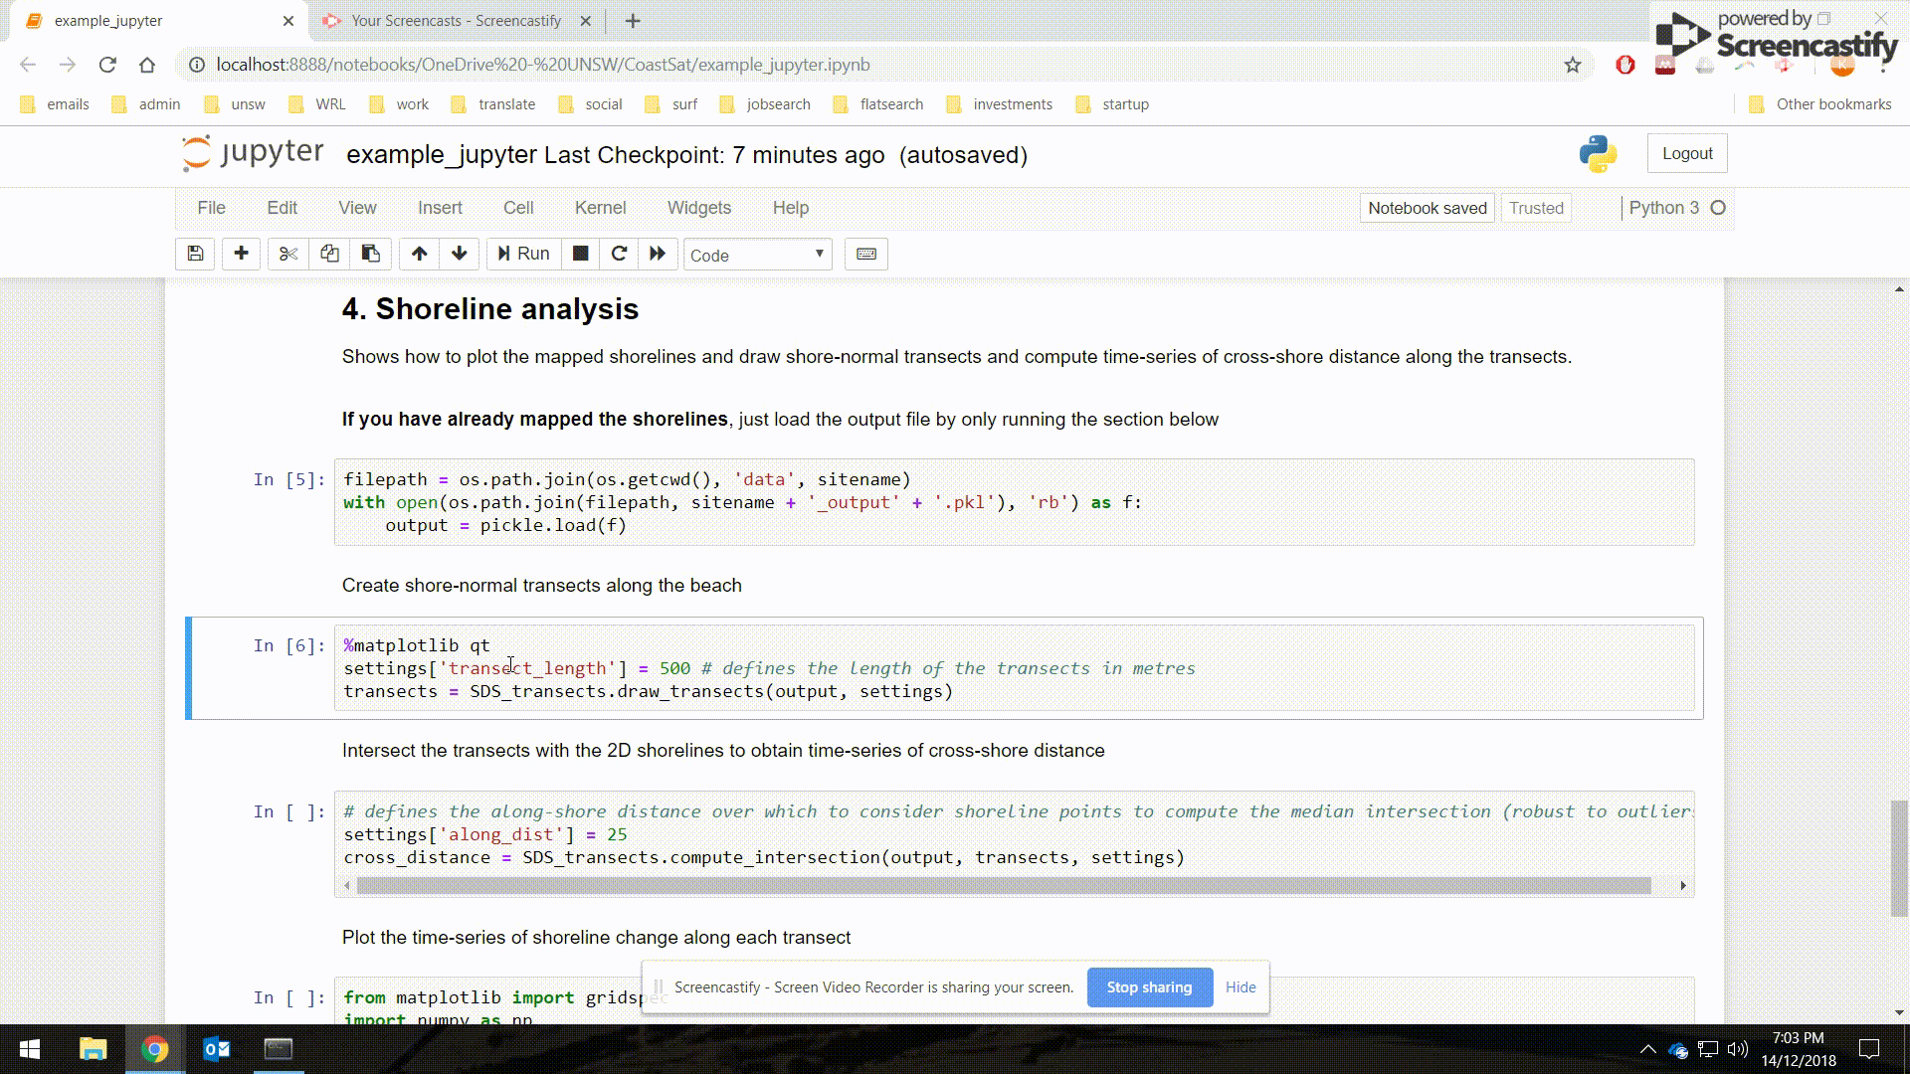Click the move cell up icon
The image size is (1910, 1074).
(419, 254)
